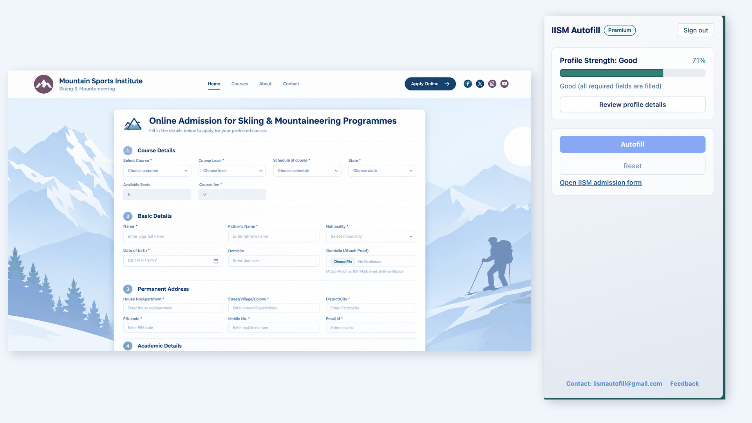Screen dimensions: 752x423
Task: Open the Instagram social icon
Action: 492,84
